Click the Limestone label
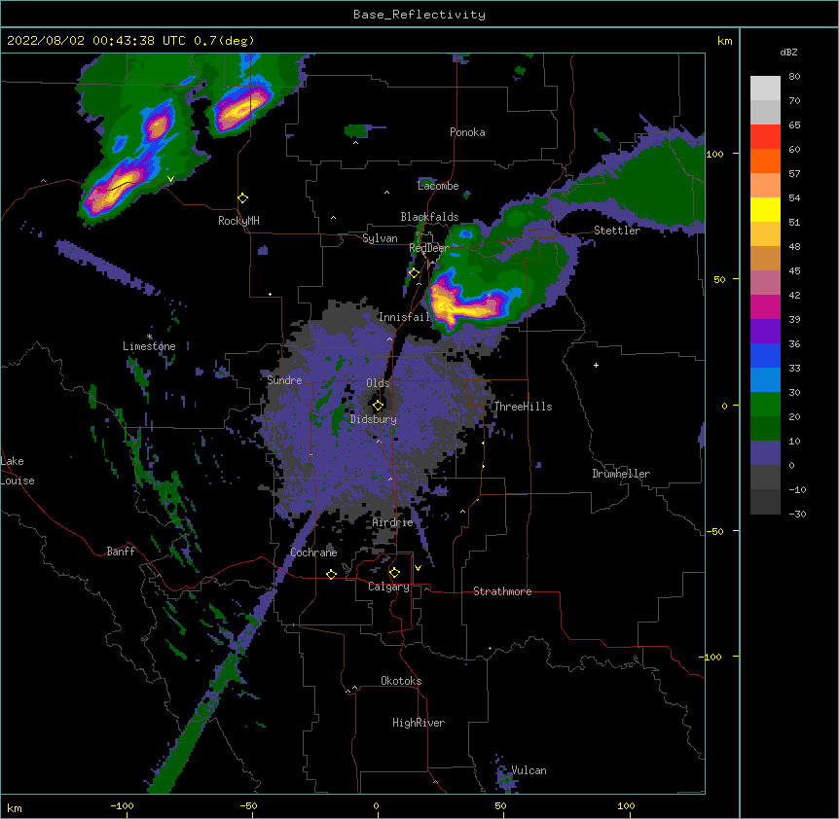 149,346
